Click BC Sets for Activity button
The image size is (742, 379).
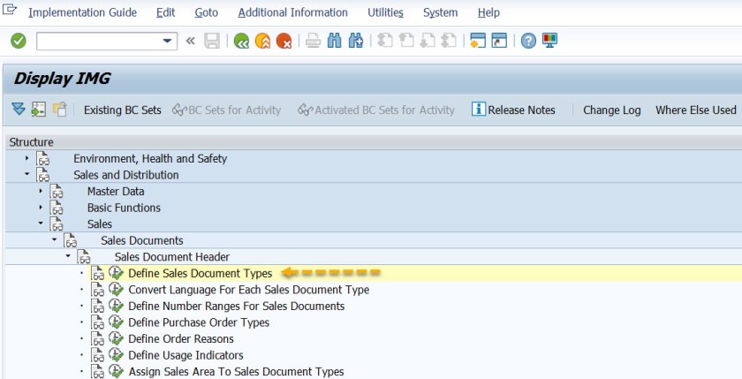pos(227,110)
